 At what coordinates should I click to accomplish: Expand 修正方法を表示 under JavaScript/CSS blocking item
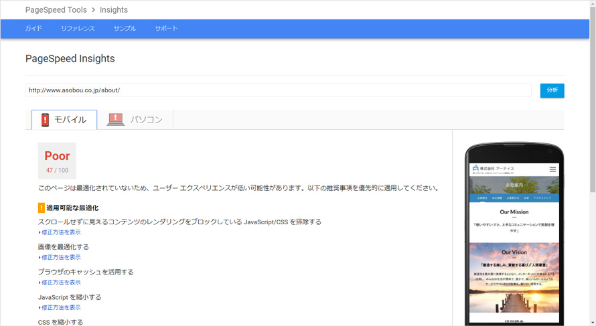click(x=61, y=232)
